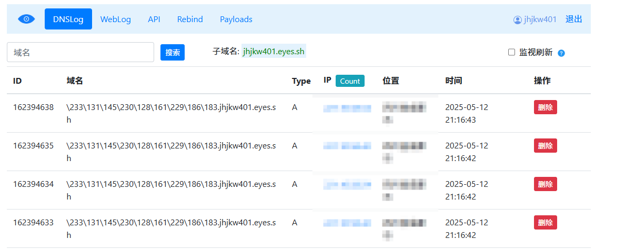Image resolution: width=625 pixels, height=249 pixels.
Task: Click the 子域名 label
Action: tap(226, 52)
